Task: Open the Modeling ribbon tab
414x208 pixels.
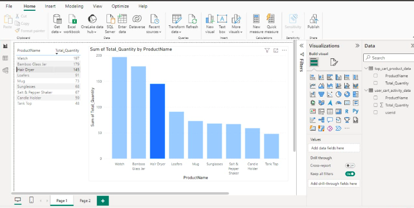Action: [x=74, y=6]
